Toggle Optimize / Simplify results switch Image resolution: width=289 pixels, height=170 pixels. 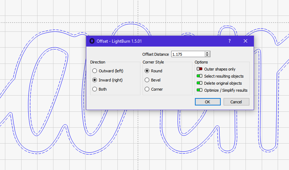pos(200,90)
